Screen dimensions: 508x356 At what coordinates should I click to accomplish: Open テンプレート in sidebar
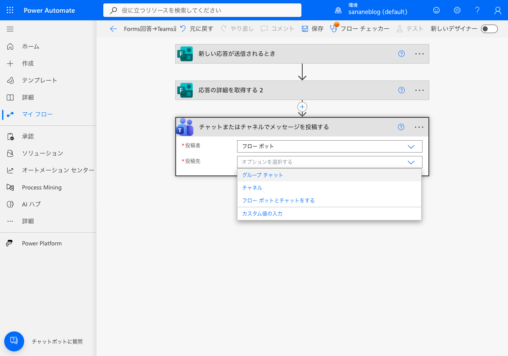click(x=40, y=81)
